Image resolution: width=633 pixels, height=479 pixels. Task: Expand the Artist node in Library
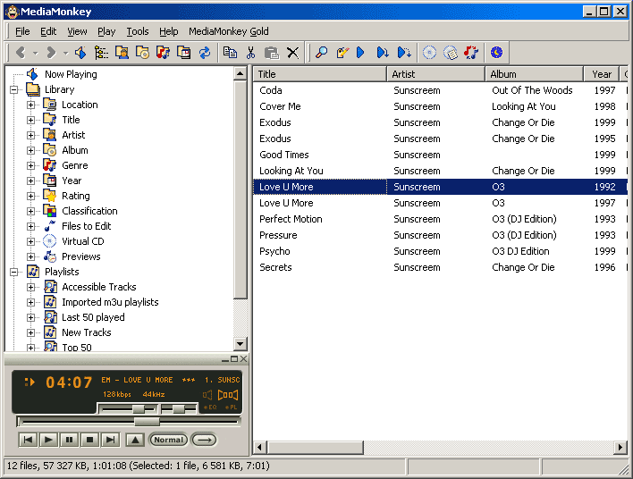tap(30, 135)
